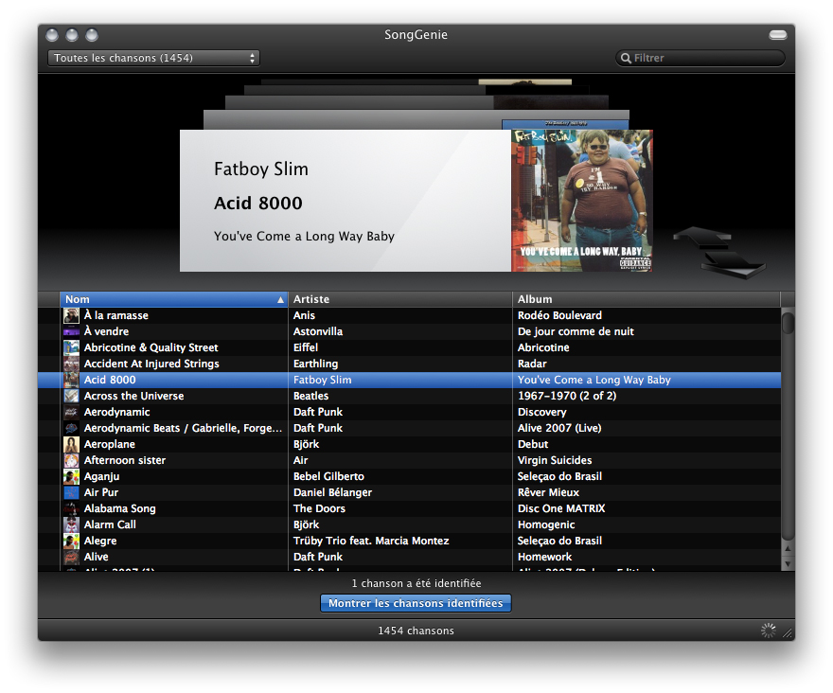Focus the Filtrer search field
833x693 pixels.
tap(700, 58)
